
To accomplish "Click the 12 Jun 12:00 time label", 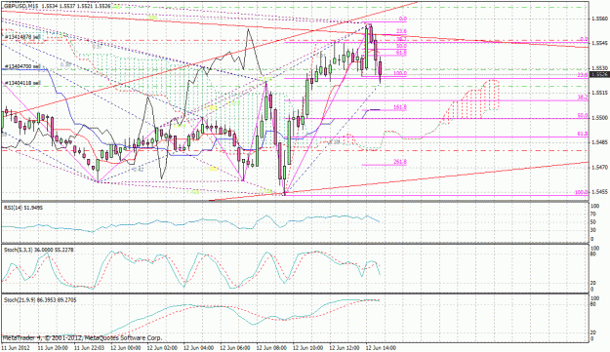I will (345, 348).
